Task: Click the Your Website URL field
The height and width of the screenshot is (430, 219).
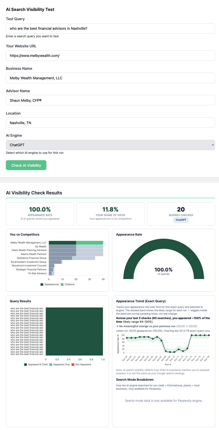Action: pyautogui.click(x=110, y=55)
